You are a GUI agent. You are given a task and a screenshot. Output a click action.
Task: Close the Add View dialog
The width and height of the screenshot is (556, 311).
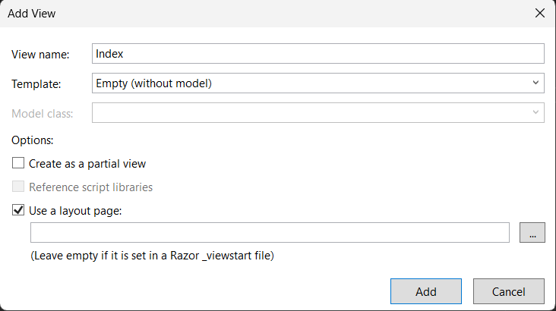(x=539, y=14)
